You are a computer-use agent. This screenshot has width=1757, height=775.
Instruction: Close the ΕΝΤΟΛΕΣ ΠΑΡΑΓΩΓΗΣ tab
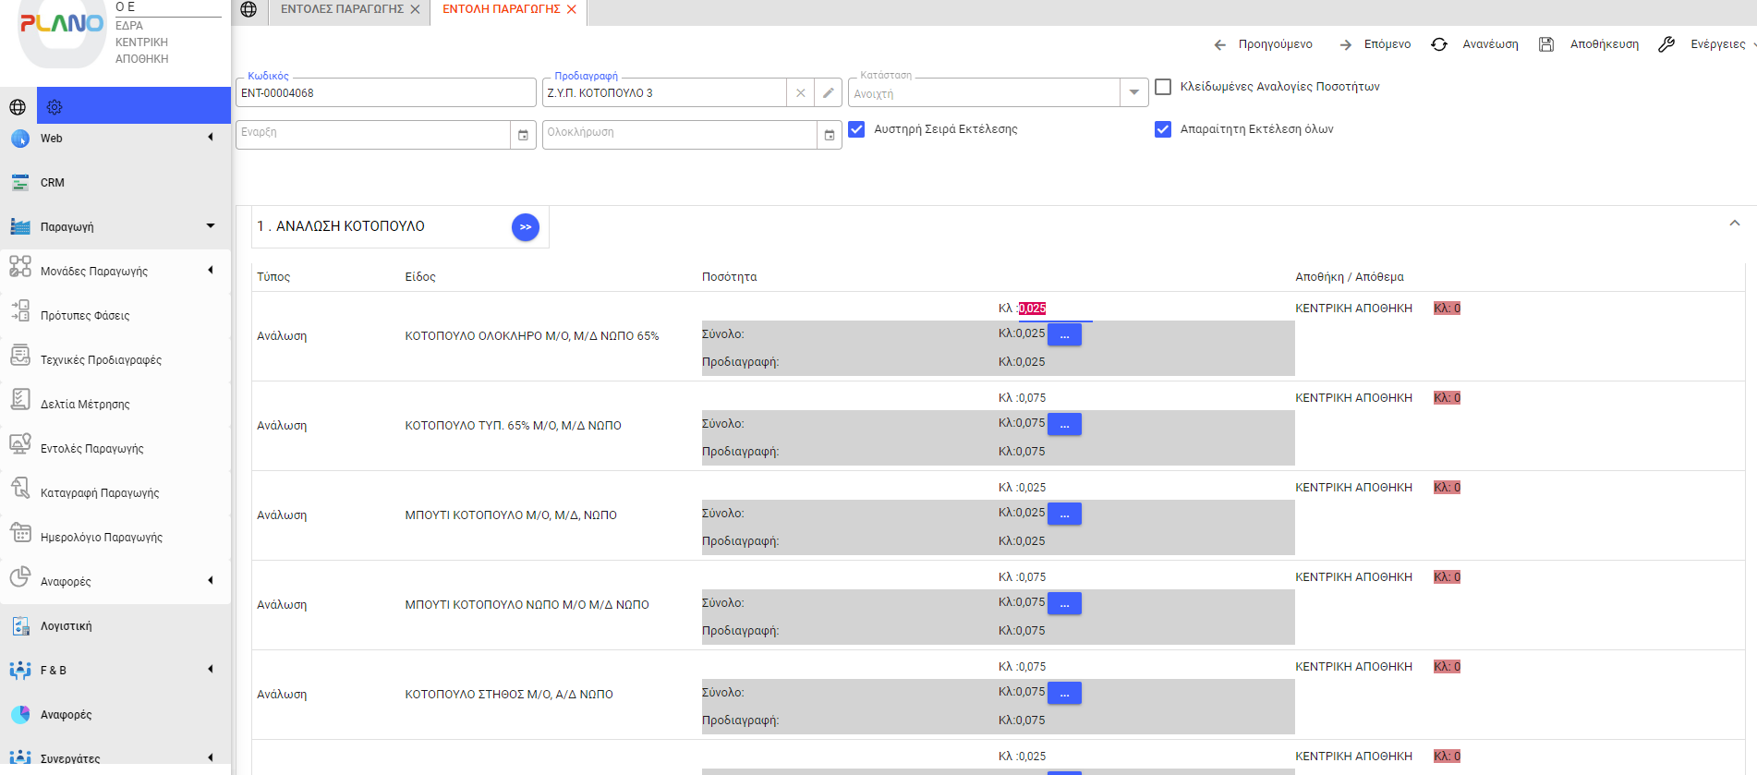[x=415, y=9]
